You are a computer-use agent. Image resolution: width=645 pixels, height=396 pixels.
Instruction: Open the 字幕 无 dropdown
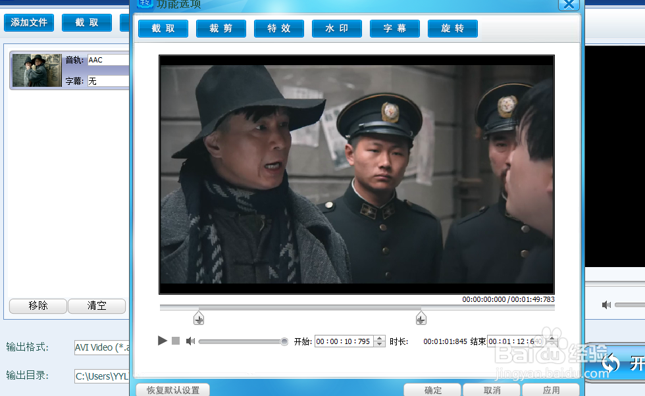pos(109,81)
